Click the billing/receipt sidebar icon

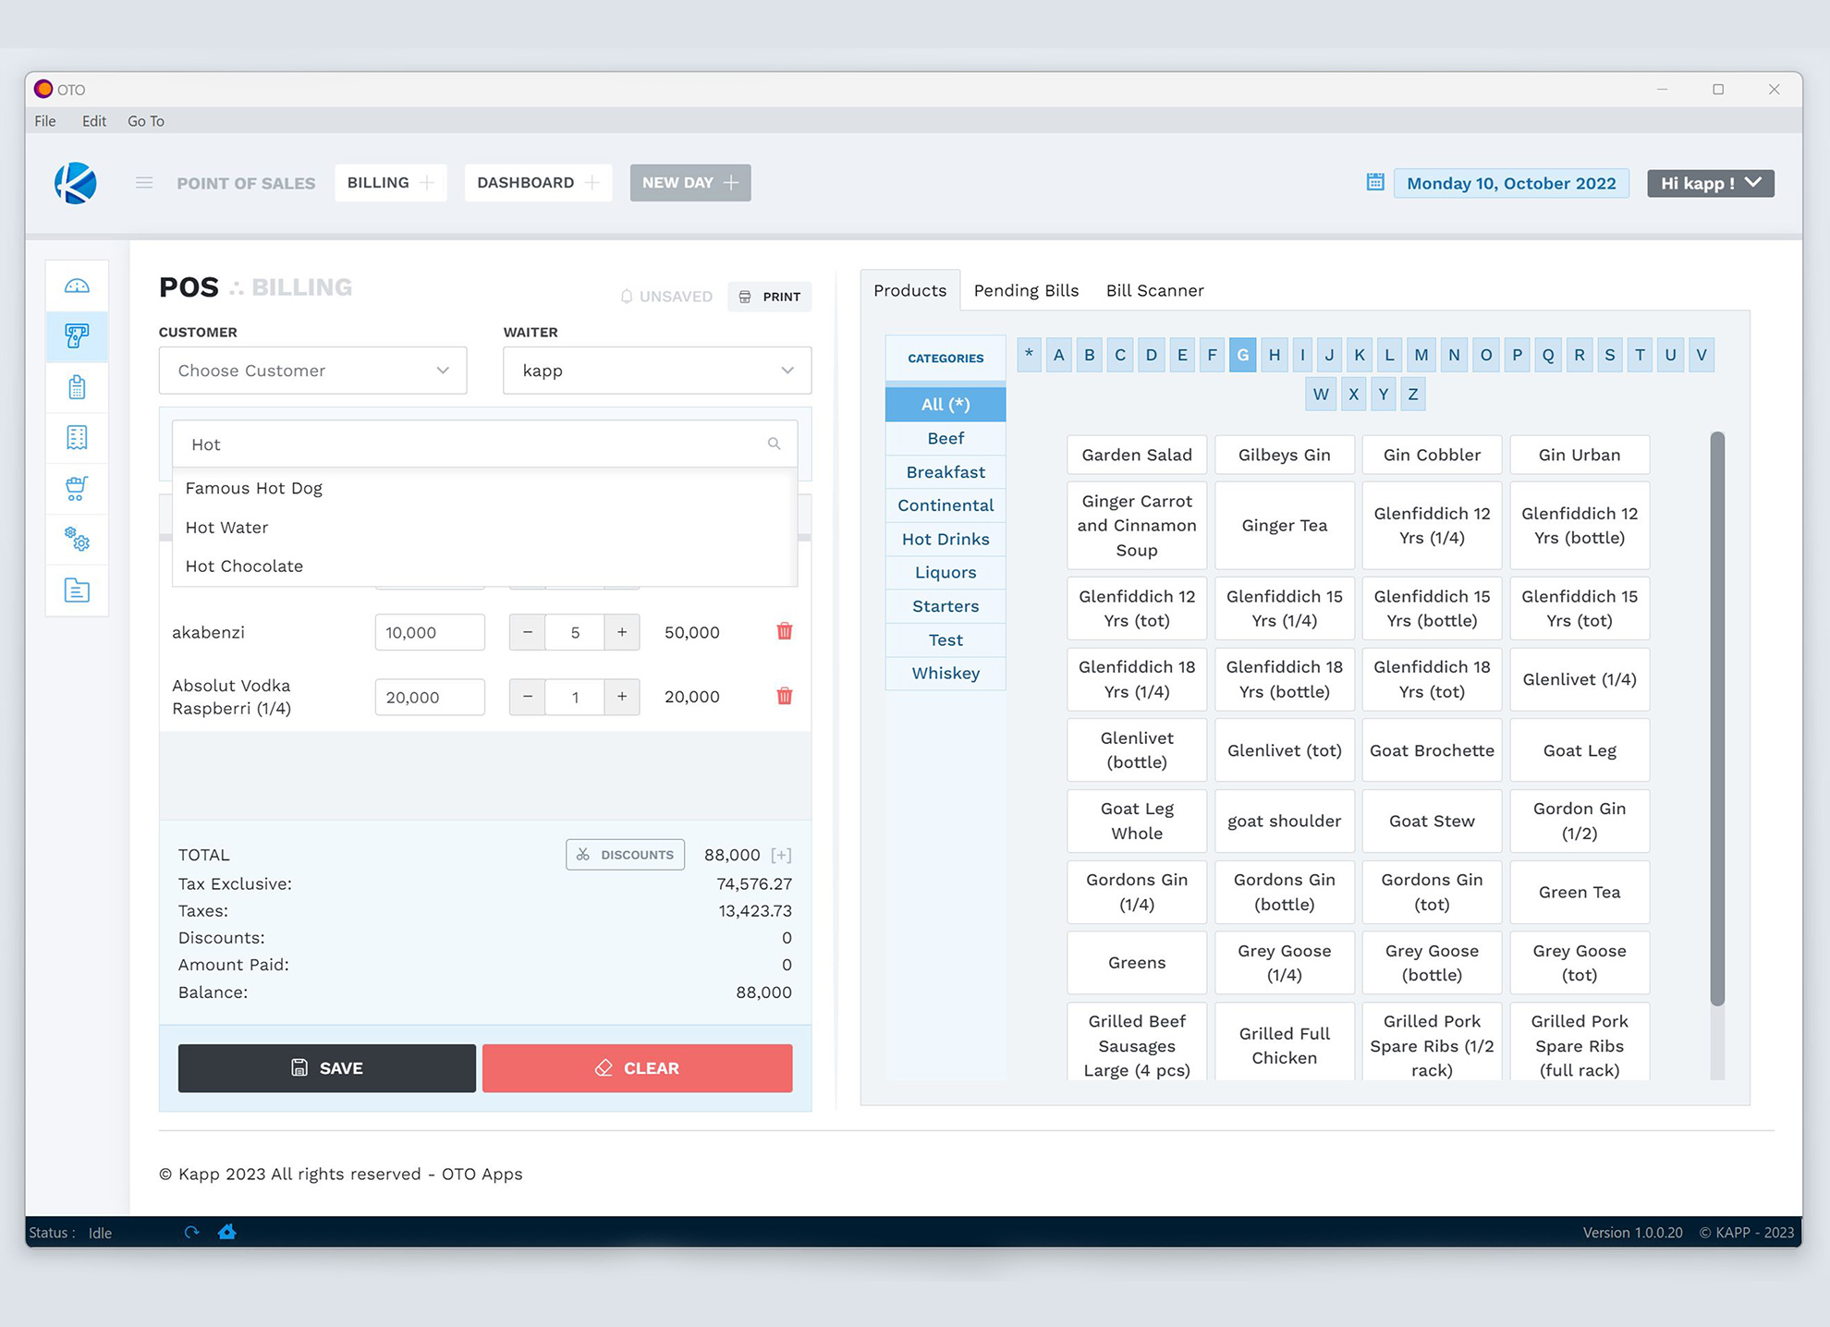79,438
